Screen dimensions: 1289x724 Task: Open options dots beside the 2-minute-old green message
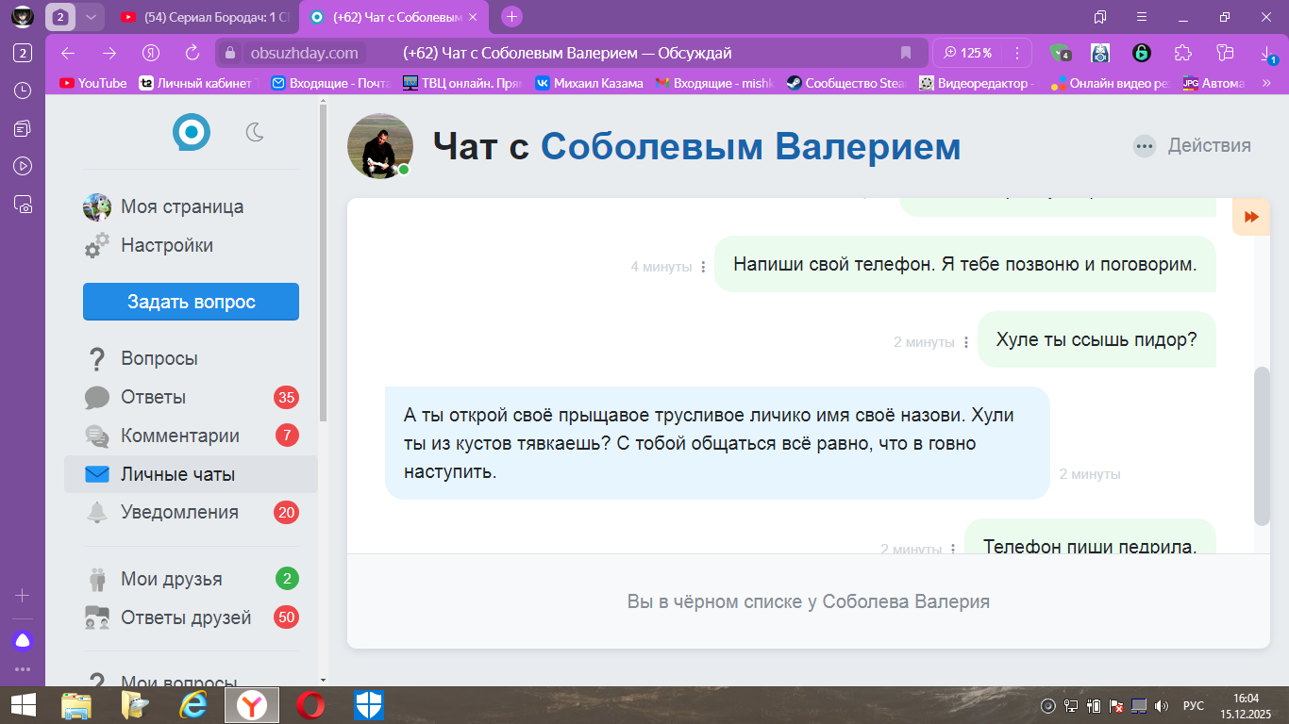tap(966, 342)
